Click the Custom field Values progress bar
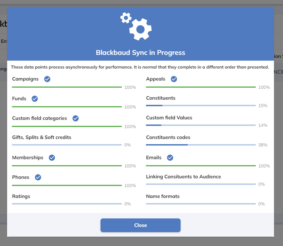This screenshot has height=246, width=283. 201,125
